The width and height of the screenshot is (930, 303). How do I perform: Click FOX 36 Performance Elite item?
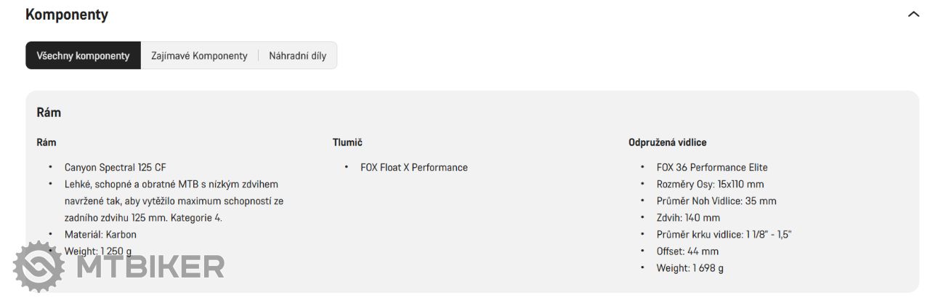pyautogui.click(x=712, y=167)
